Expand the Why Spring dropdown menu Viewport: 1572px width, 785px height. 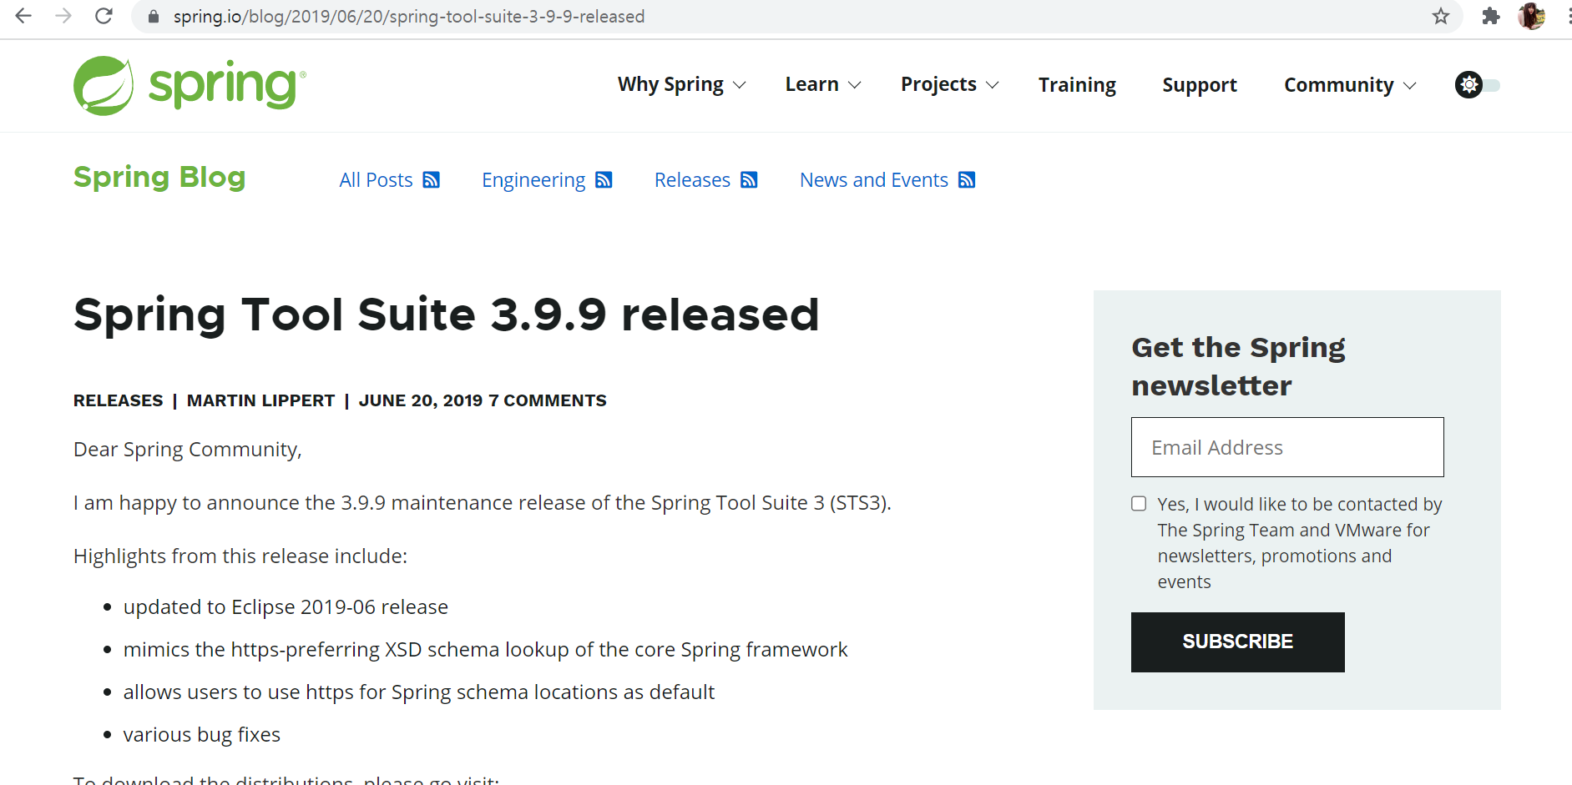pos(681,85)
